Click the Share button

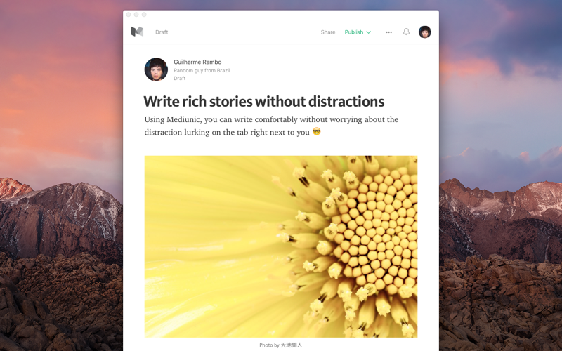click(x=328, y=32)
